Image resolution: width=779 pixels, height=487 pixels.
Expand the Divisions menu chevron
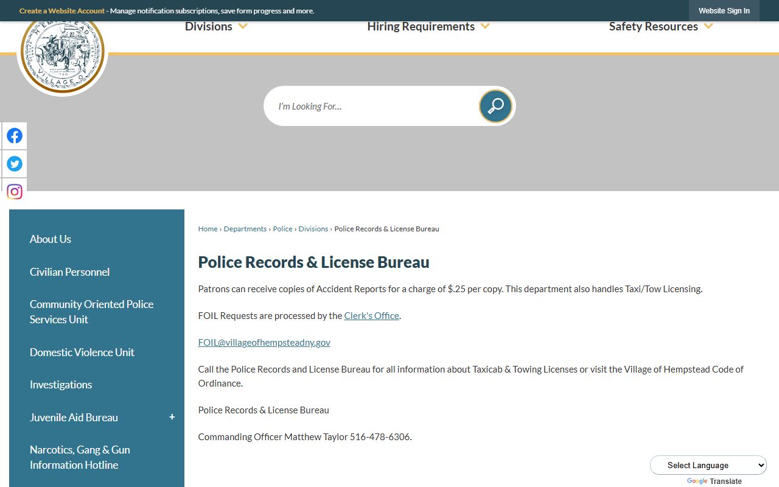click(243, 26)
